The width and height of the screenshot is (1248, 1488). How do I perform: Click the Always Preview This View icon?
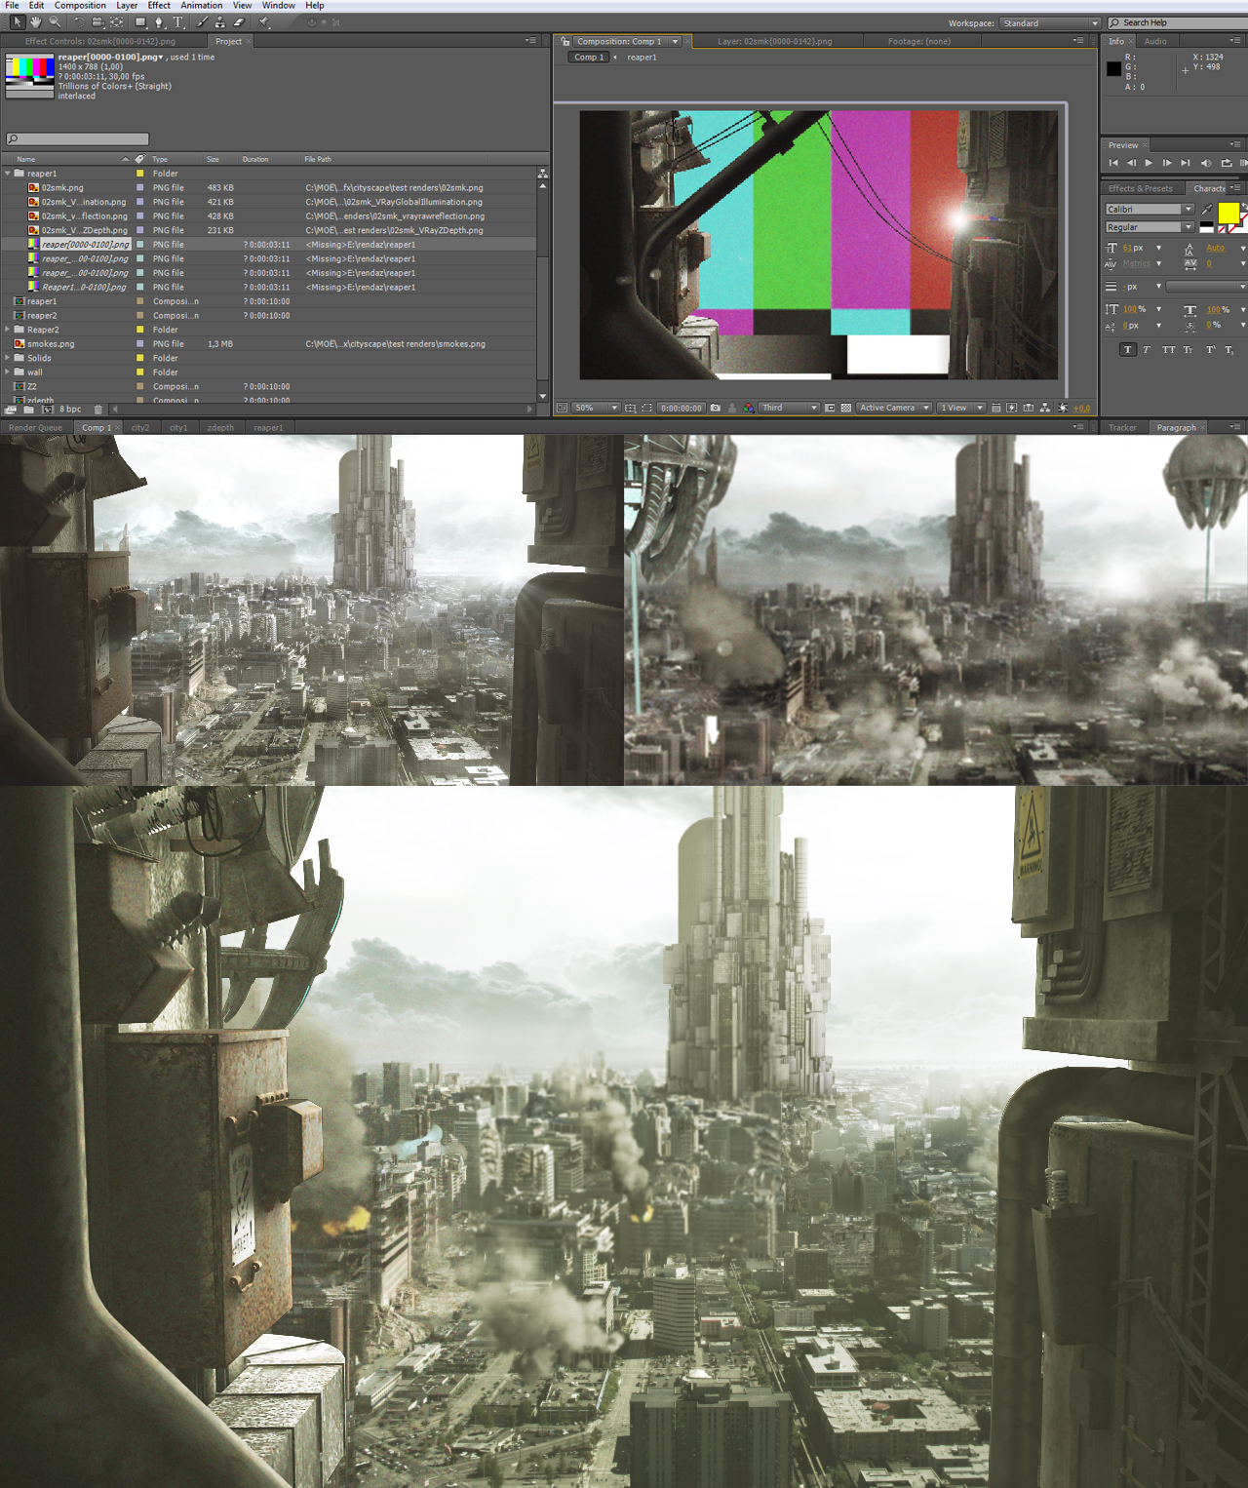click(x=562, y=408)
